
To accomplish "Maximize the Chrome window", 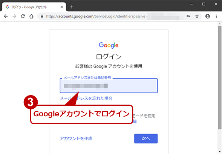I will tap(204, 4).
